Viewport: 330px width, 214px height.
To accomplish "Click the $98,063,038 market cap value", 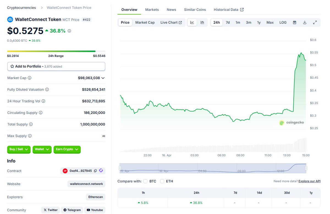I will pyautogui.click(x=89, y=78).
